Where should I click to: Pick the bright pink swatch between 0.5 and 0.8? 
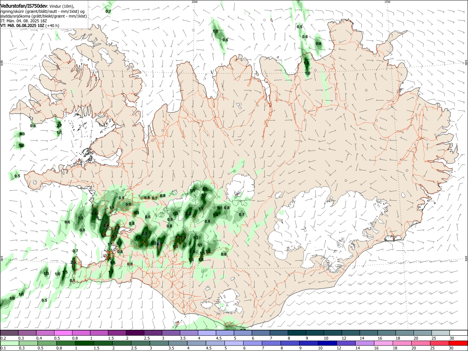point(63,333)
